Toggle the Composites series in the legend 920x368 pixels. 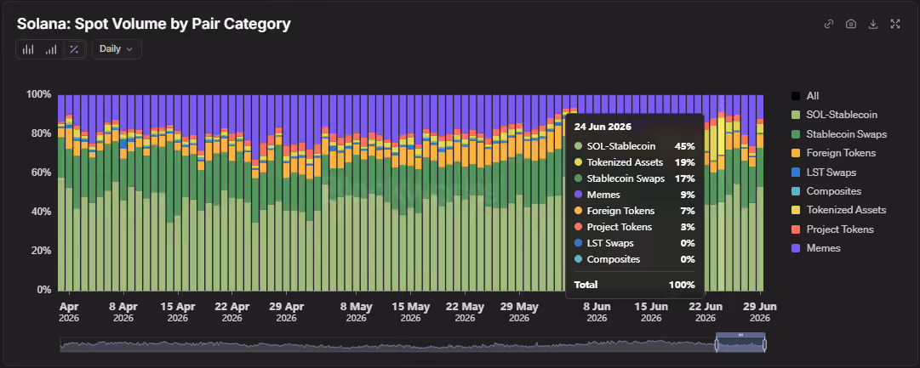coord(826,191)
